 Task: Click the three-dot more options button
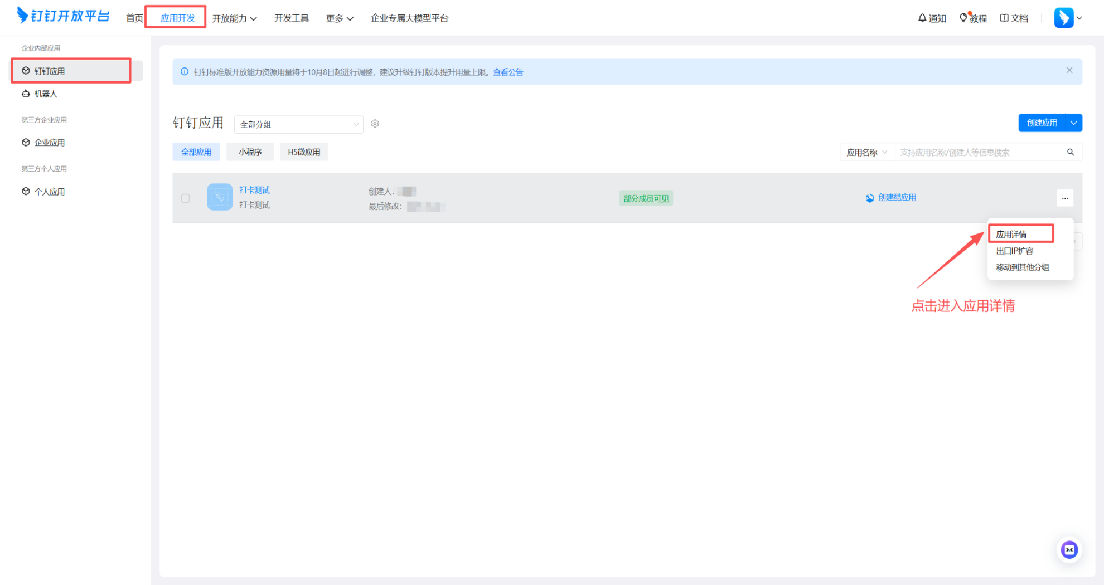coord(1064,198)
